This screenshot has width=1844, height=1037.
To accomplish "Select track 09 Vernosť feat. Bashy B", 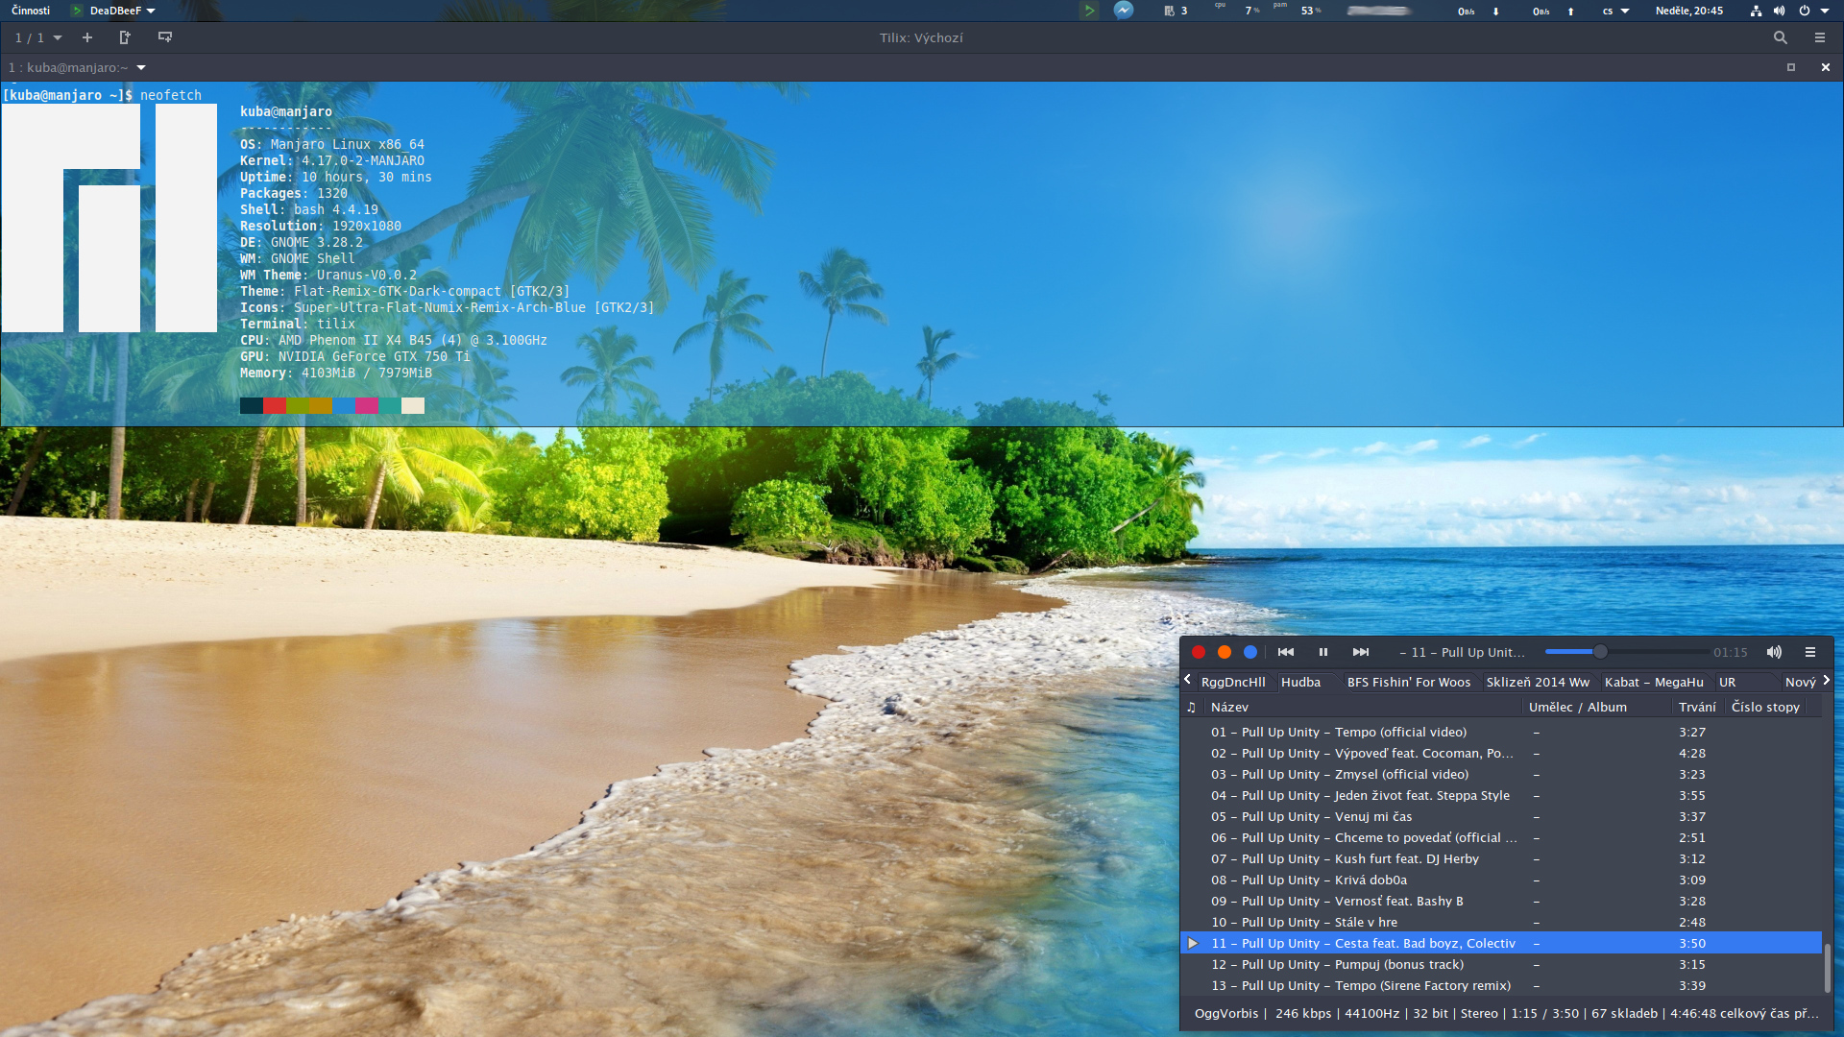I will click(1501, 901).
